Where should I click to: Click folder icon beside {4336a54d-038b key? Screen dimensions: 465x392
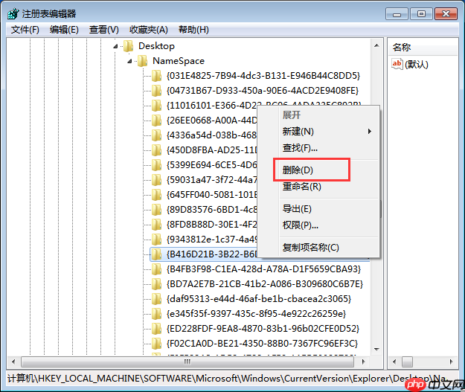[156, 135]
